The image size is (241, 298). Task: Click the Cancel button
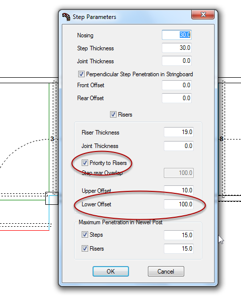(x=166, y=271)
